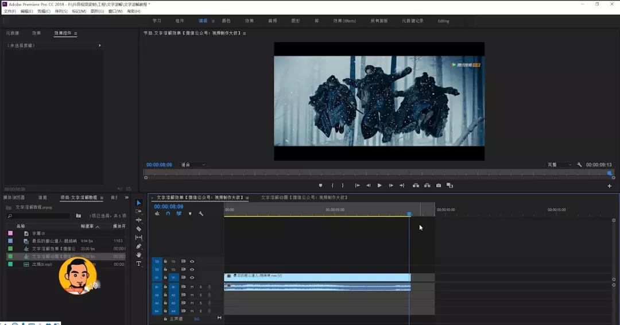This screenshot has height=325, width=620.
Task: Click the Mark In bracket button
Action: pos(332,185)
